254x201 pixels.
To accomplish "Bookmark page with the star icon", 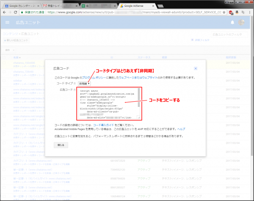I will pyautogui.click(x=224, y=12).
